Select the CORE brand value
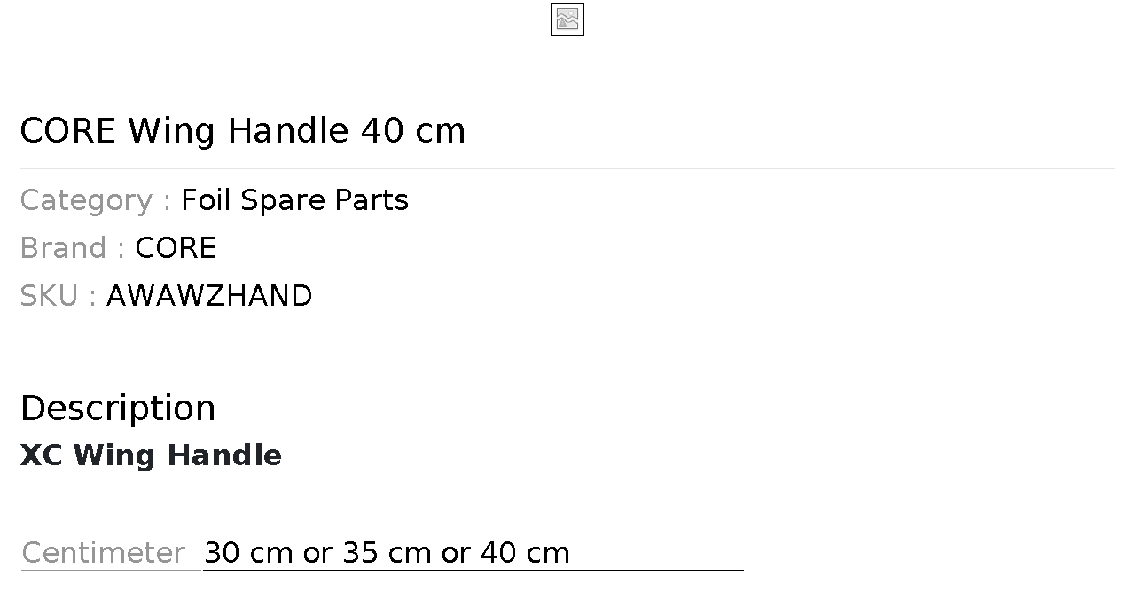Viewport: 1135px width, 592px height. pyautogui.click(x=176, y=248)
